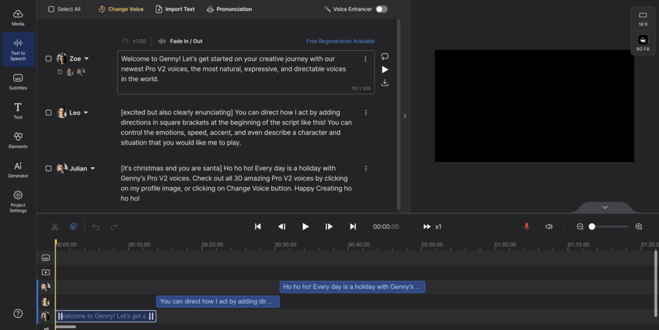Click the zoom in magnifier icon
Screen dimensions: 659x330
pos(638,226)
